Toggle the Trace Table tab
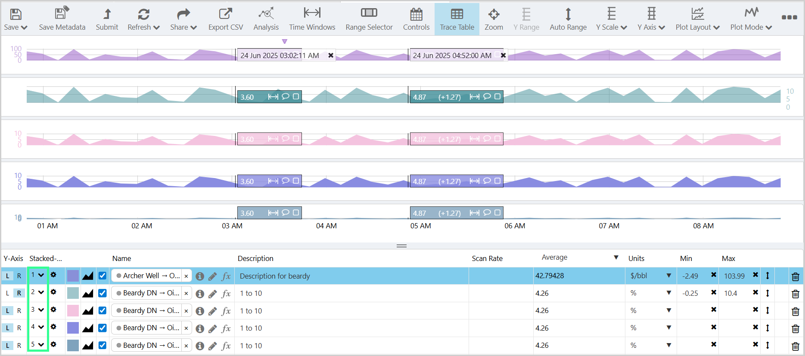Image resolution: width=805 pixels, height=356 pixels. click(457, 19)
